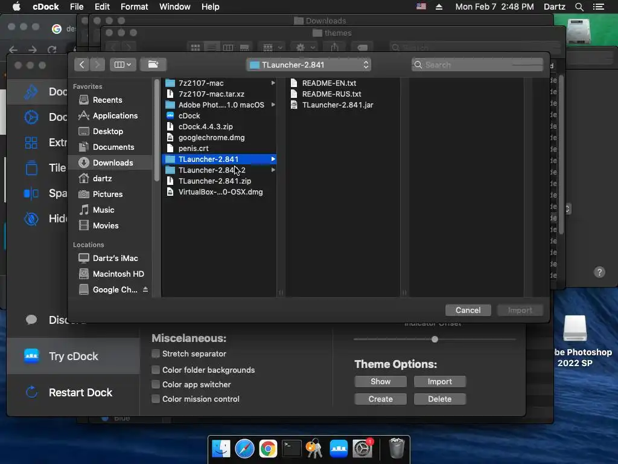Click the Cancel button

tap(468, 310)
